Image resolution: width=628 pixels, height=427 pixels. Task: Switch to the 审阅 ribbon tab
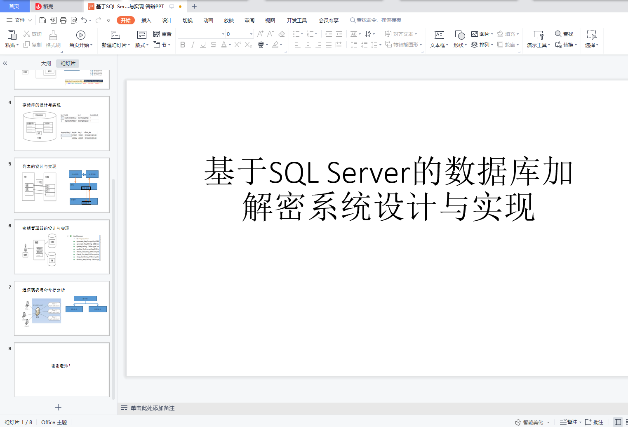pyautogui.click(x=249, y=20)
